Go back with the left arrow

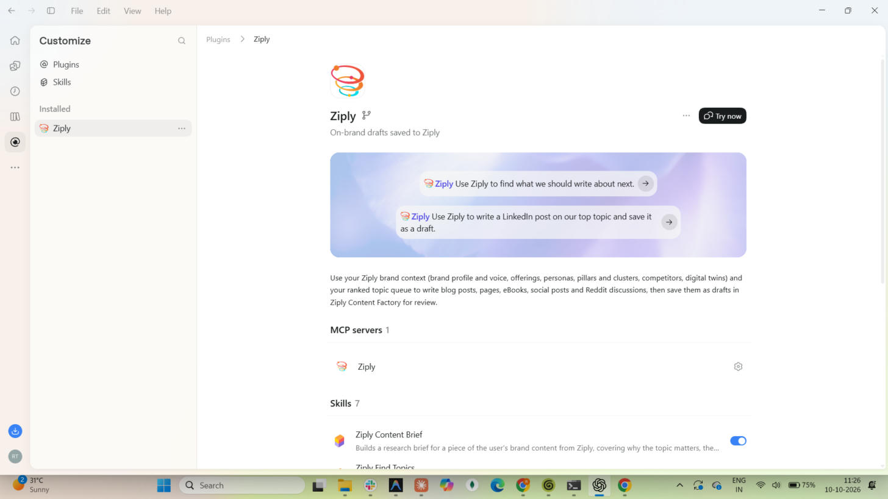click(x=11, y=11)
